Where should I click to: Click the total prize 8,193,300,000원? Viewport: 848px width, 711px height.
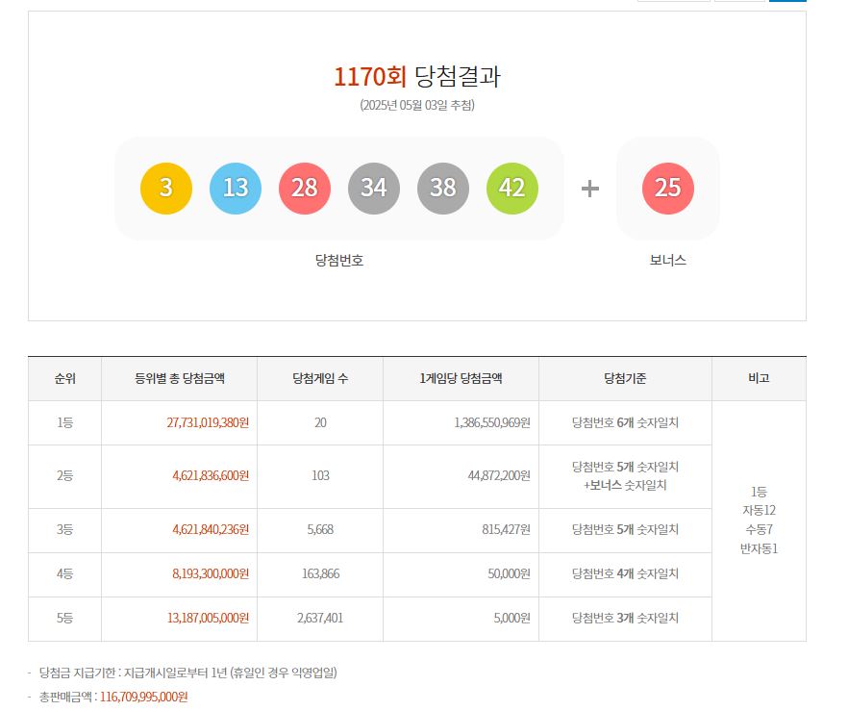pos(211,573)
